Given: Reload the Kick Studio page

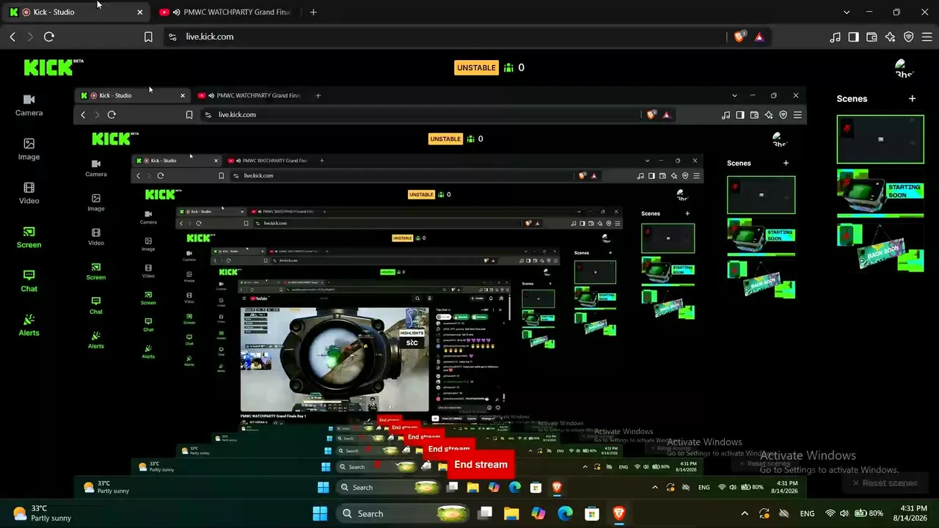Looking at the screenshot, I should pos(49,37).
